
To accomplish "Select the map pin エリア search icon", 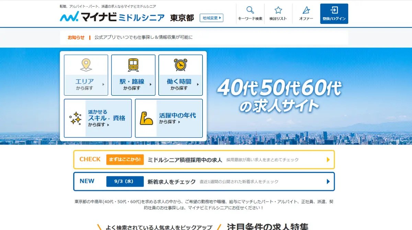I will pyautogui.click(x=85, y=65).
